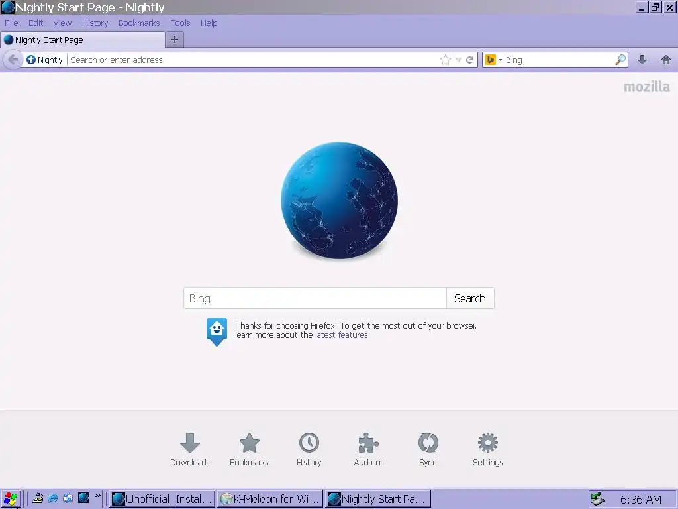
Task: Open the Bookmarks menu
Action: click(139, 23)
